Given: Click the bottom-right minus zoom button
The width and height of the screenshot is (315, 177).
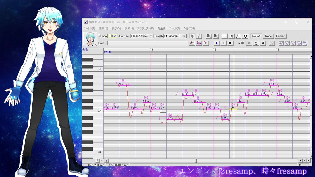Looking at the screenshot, I should tap(304, 161).
